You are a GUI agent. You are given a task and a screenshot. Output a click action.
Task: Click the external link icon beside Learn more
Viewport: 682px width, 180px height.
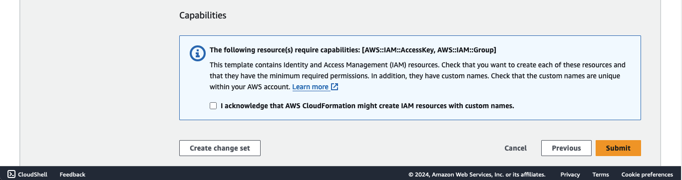pyautogui.click(x=335, y=87)
